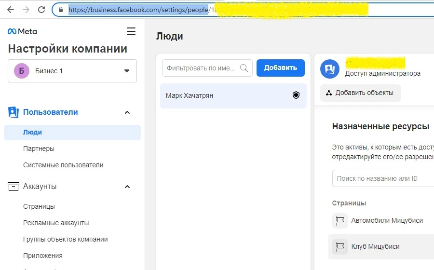Open Рекламные аккаунты in the sidebar
Image resolution: width=434 pixels, height=270 pixels.
(x=56, y=223)
